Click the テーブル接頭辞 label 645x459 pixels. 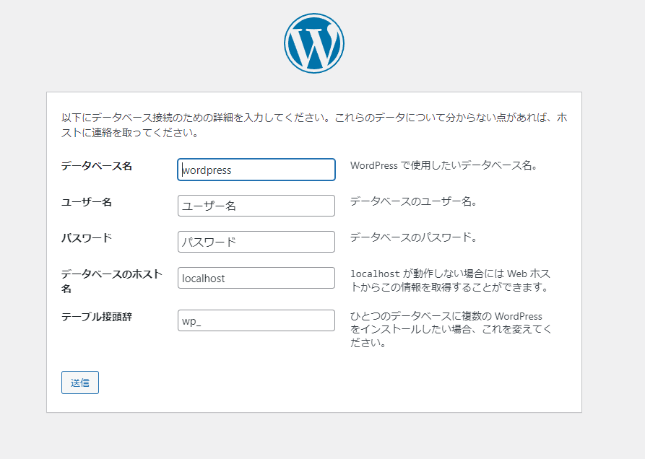(x=97, y=317)
